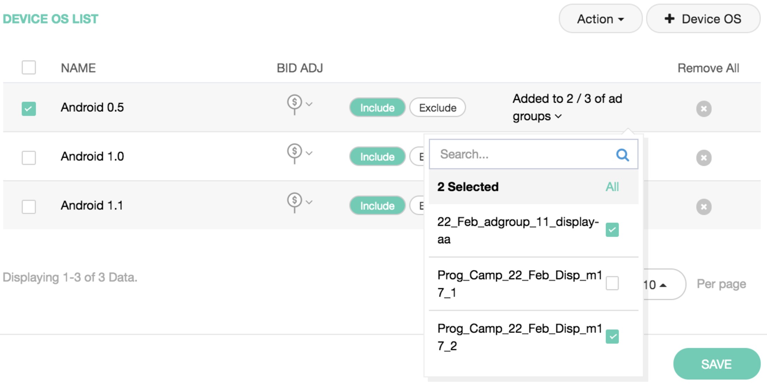This screenshot has height=388, width=767.
Task: Click the Include pill for Android 1.1
Action: click(x=377, y=206)
